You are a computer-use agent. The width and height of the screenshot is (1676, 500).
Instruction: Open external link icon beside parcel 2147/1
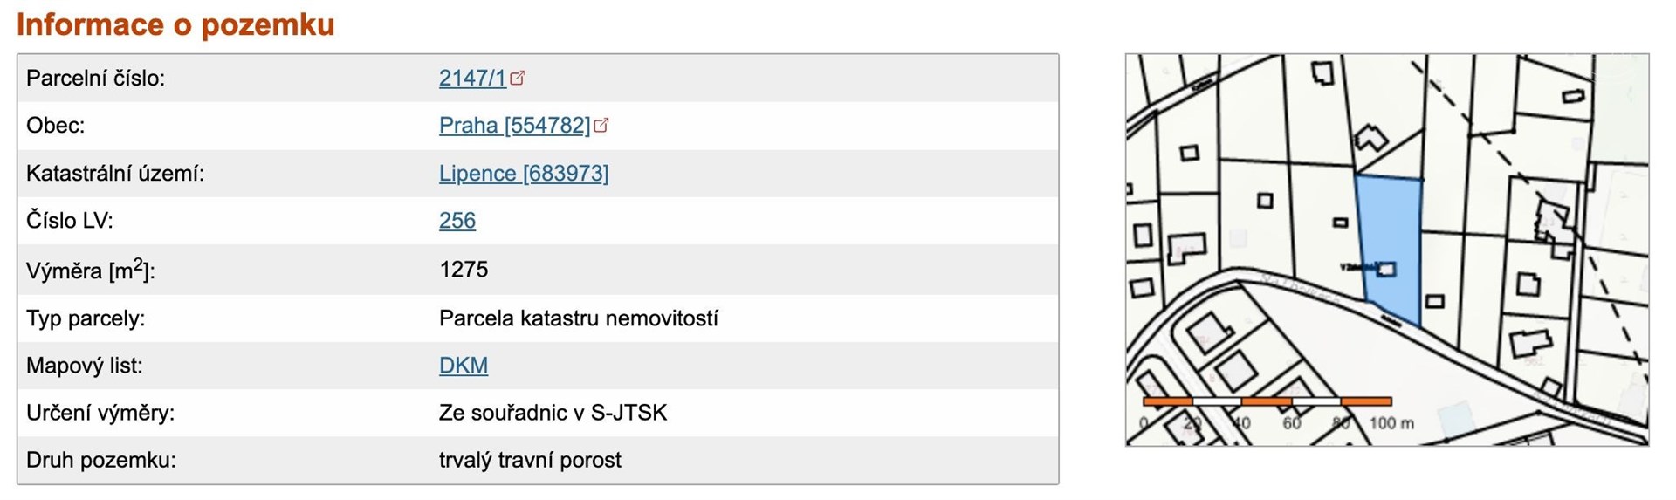[x=518, y=78]
